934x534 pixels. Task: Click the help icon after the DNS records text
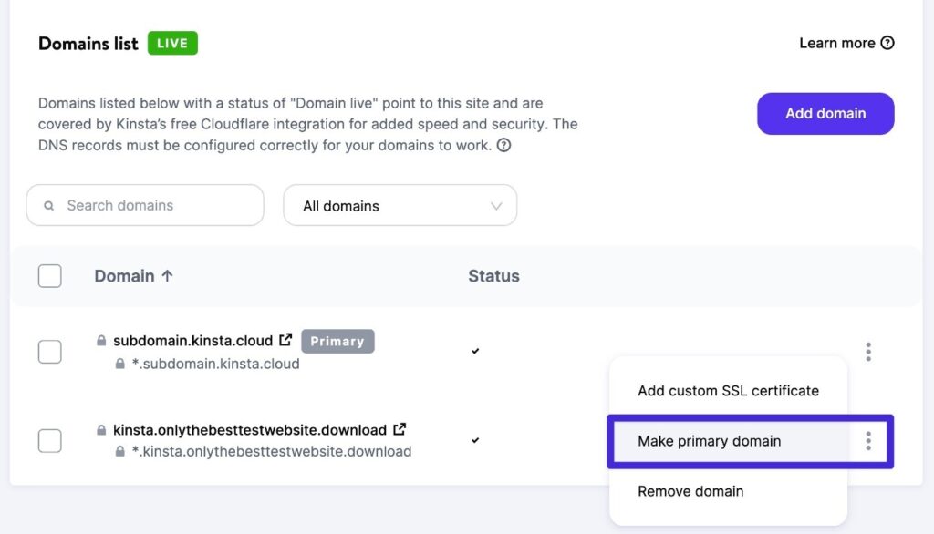coord(504,145)
